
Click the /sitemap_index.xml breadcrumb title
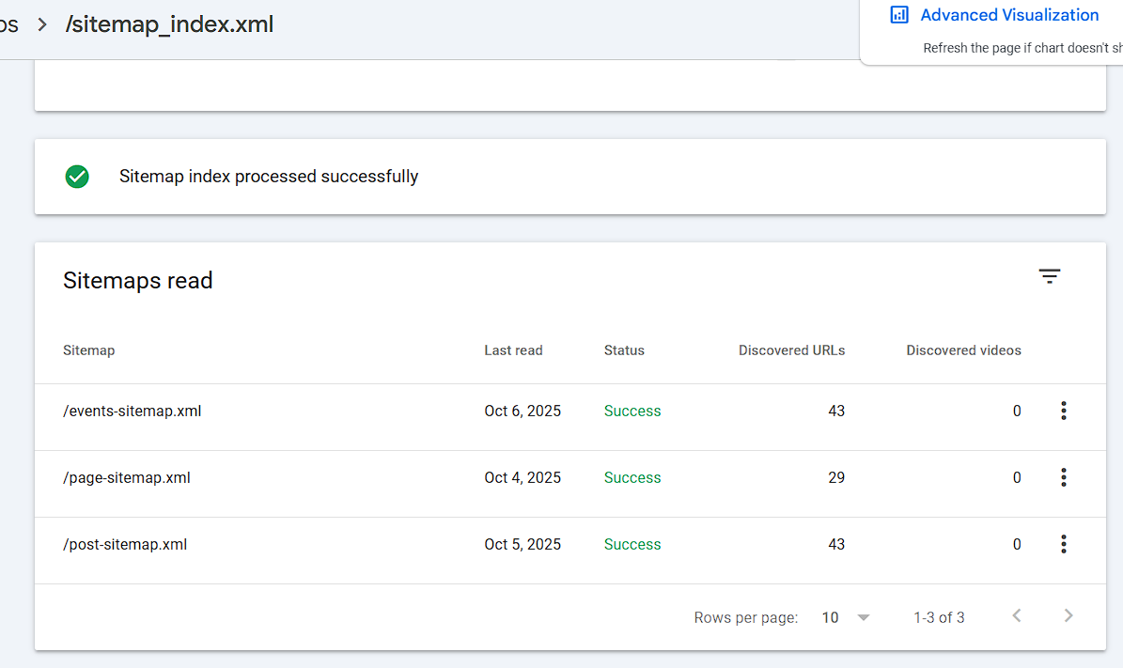(169, 24)
